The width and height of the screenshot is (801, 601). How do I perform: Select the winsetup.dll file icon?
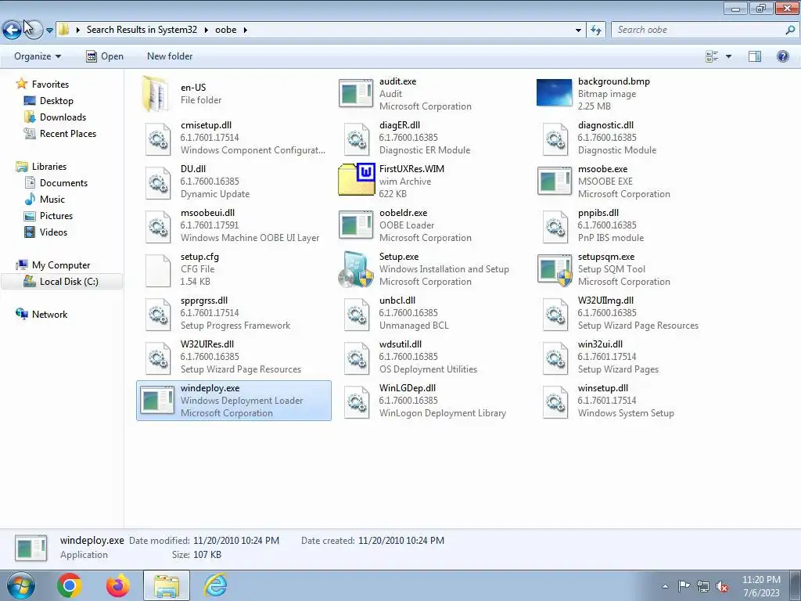coord(555,403)
